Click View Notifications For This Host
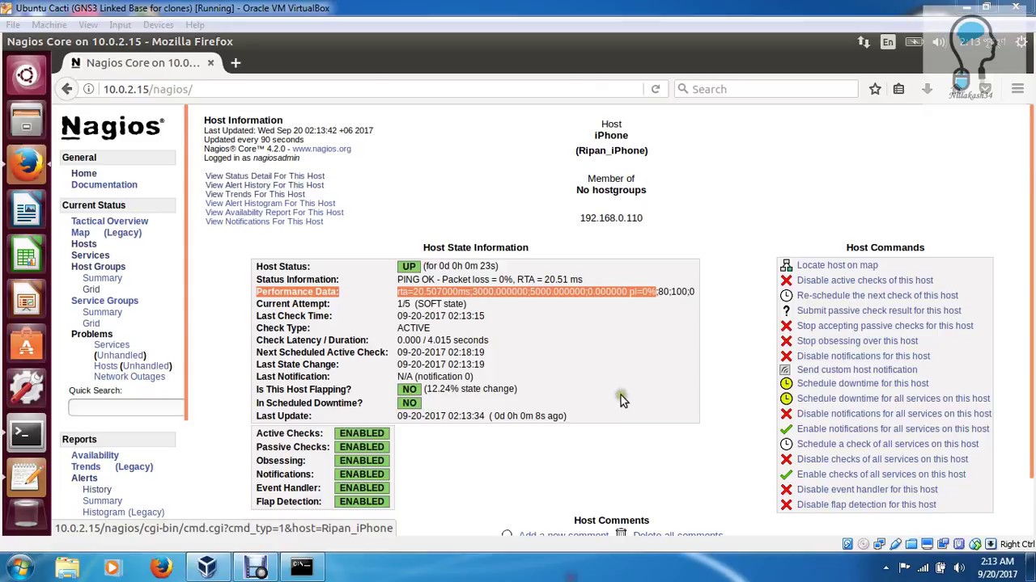Image resolution: width=1036 pixels, height=582 pixels. pos(264,221)
